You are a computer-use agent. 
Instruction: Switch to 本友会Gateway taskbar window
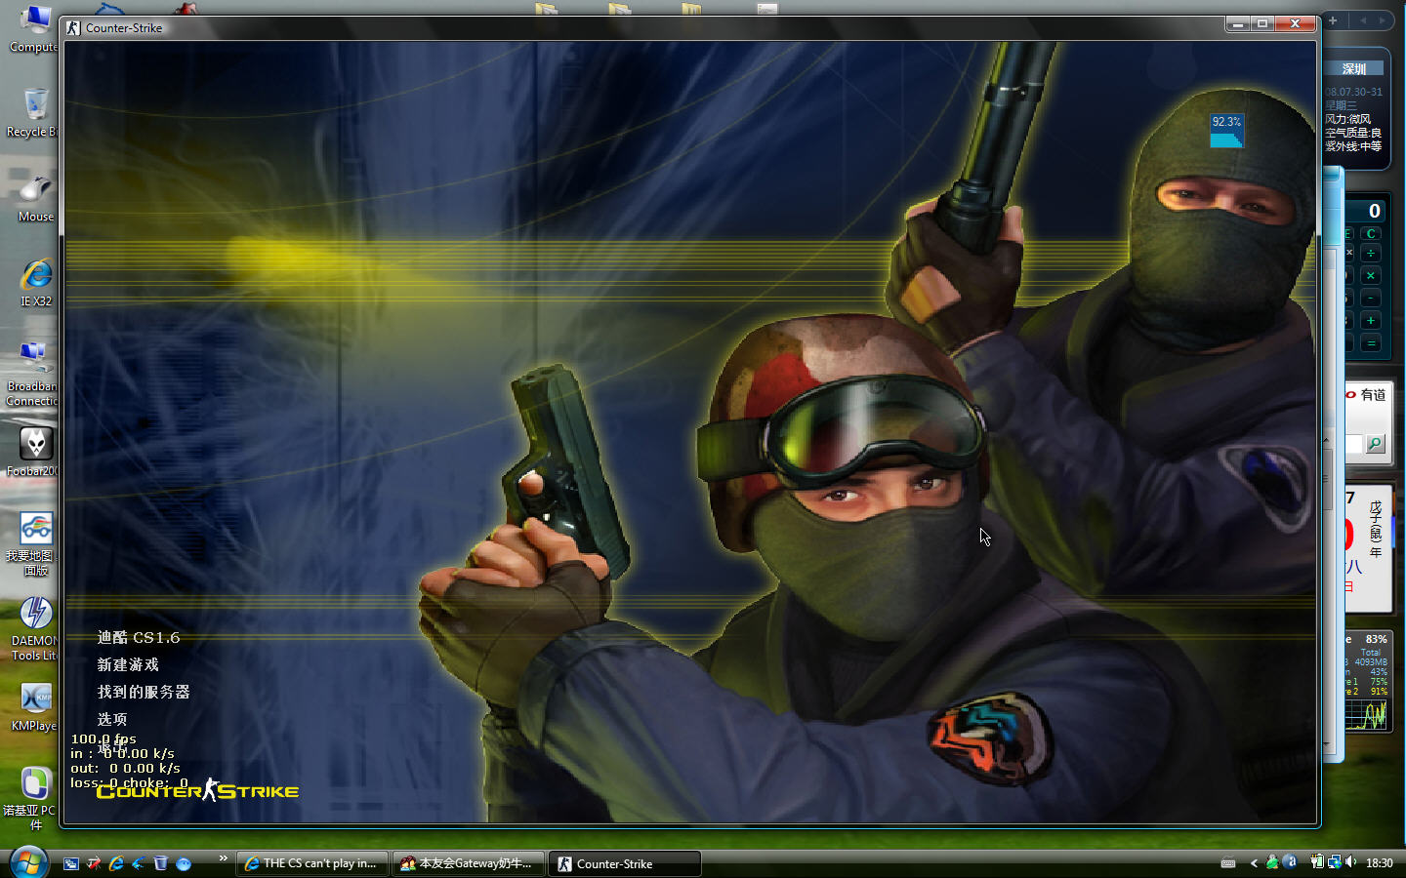469,863
